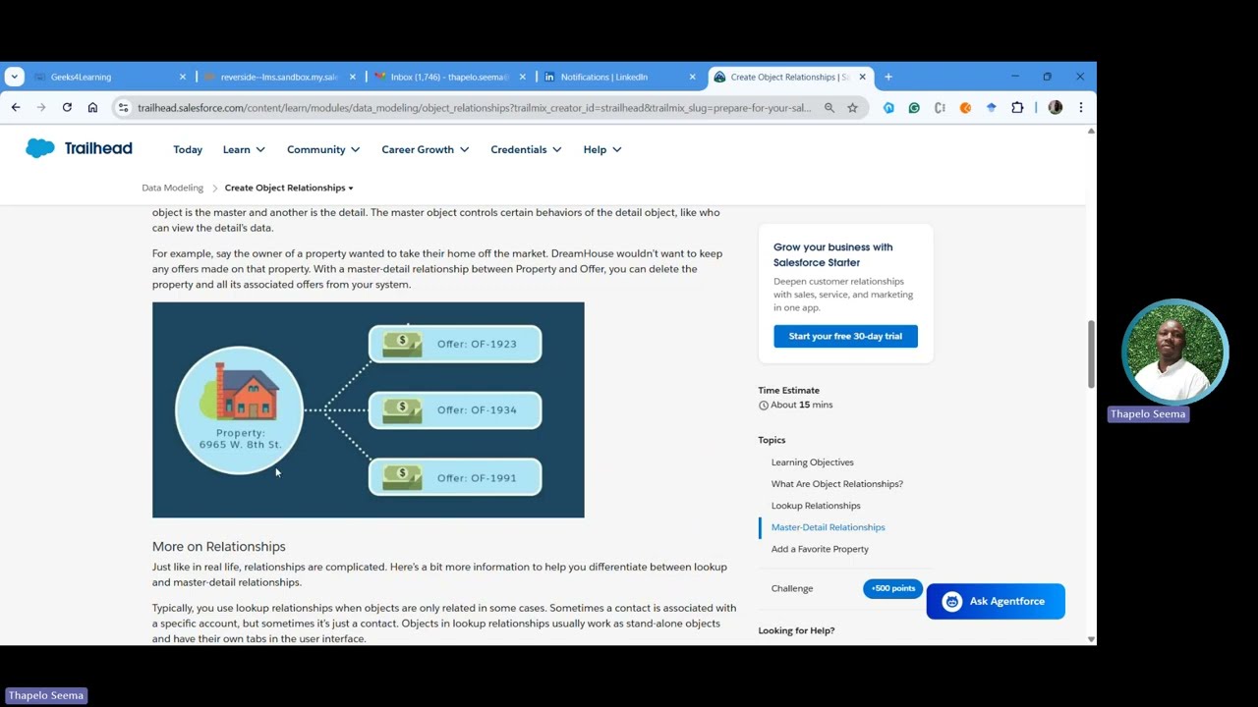Open the Chrome profile avatar
Image resolution: width=1258 pixels, height=707 pixels.
tap(1056, 108)
